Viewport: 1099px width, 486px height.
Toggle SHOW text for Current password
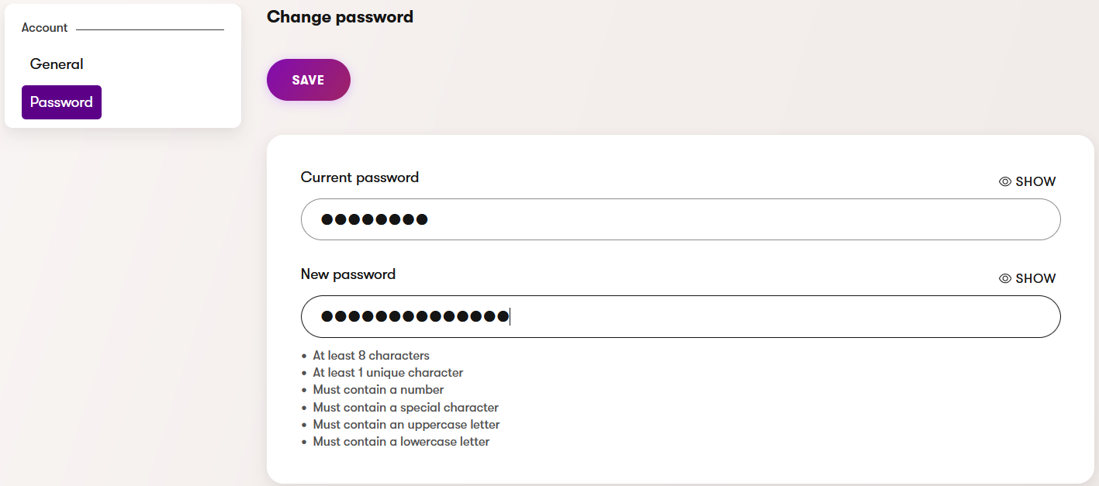point(1035,181)
